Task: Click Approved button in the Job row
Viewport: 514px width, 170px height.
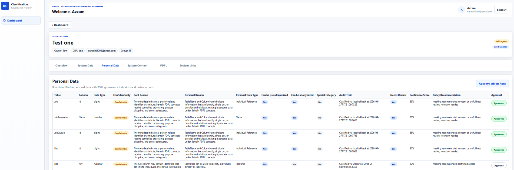Action: pos(499,103)
